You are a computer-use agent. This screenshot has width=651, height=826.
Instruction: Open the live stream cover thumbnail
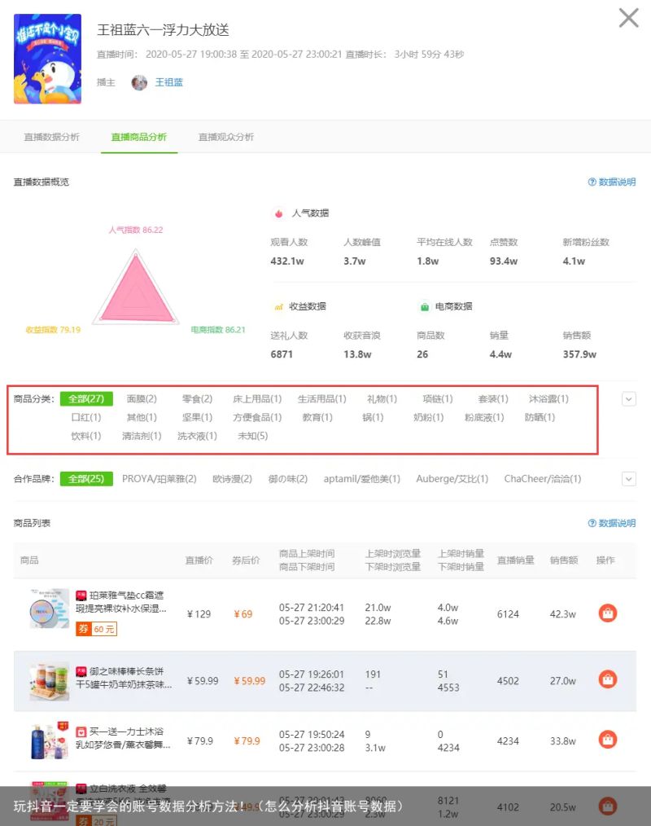pyautogui.click(x=47, y=59)
